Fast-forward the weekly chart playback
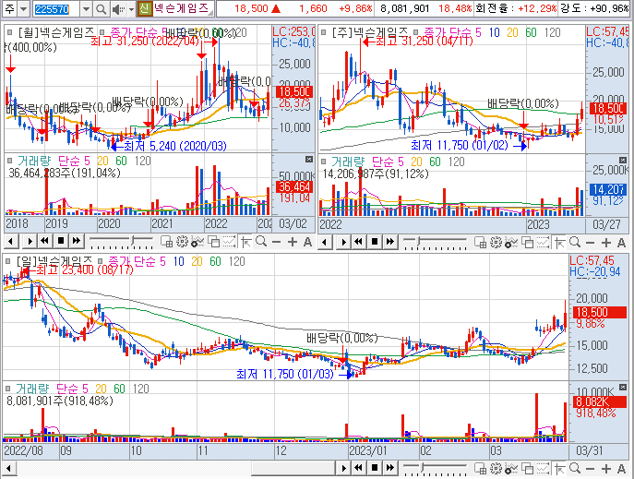Image resolution: width=634 pixels, height=479 pixels. click(389, 242)
